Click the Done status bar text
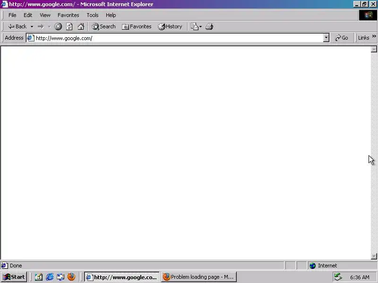The image size is (378, 283). click(16, 266)
